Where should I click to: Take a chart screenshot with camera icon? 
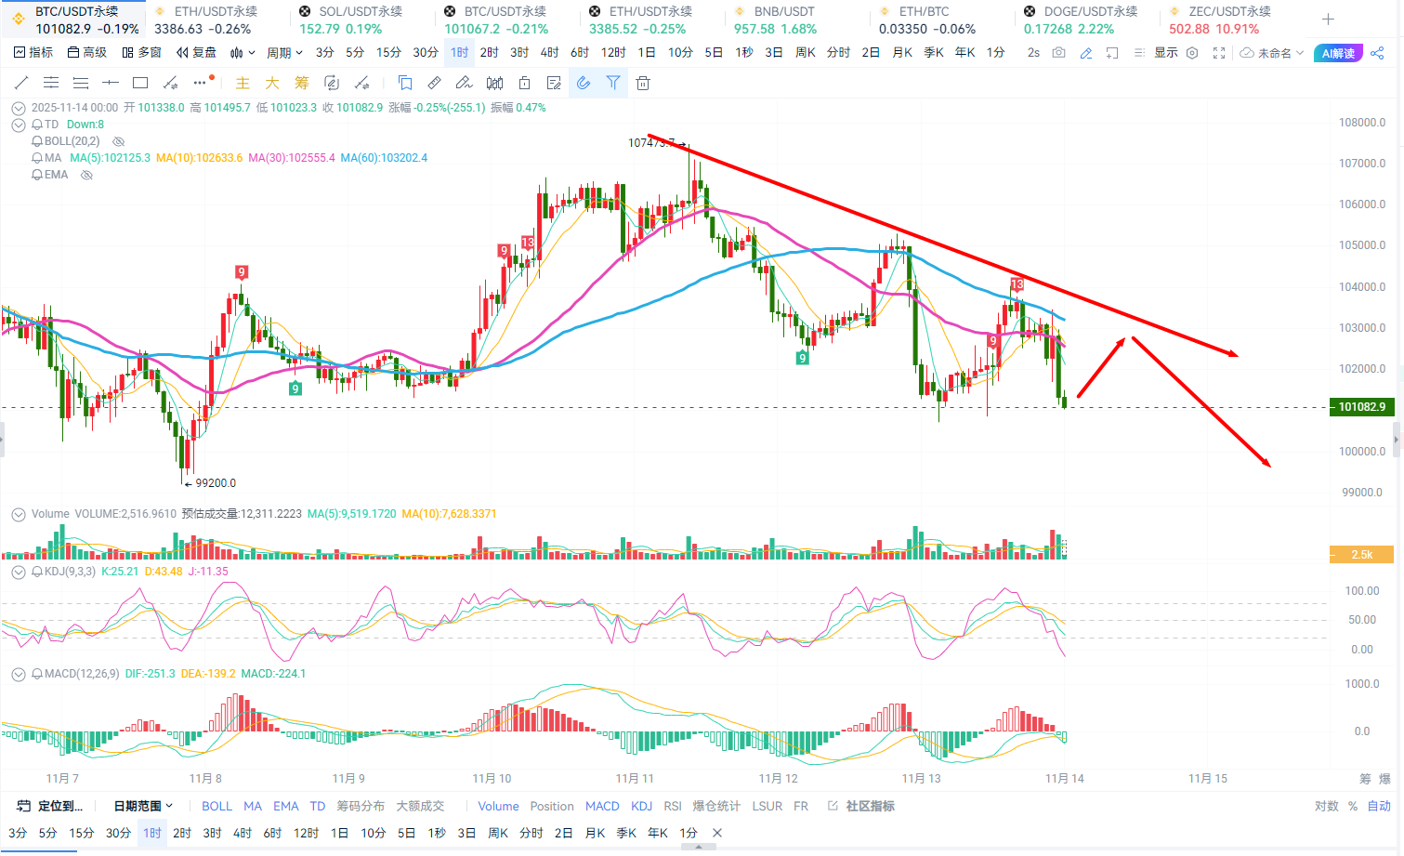coord(1059,53)
